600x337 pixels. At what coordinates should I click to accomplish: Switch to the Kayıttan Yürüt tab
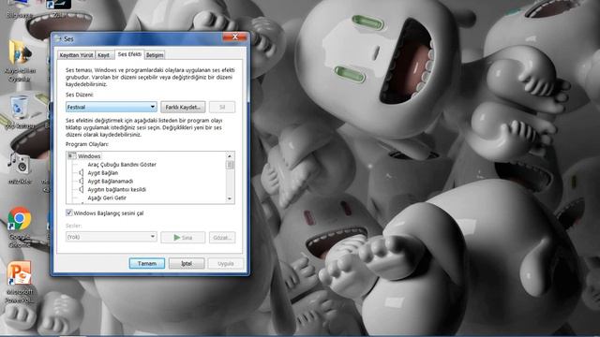coord(76,55)
